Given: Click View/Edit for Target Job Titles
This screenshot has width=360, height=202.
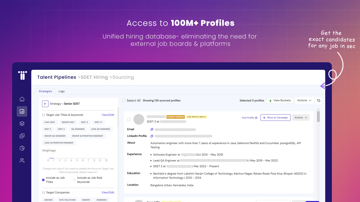Looking at the screenshot, I should tap(108, 115).
